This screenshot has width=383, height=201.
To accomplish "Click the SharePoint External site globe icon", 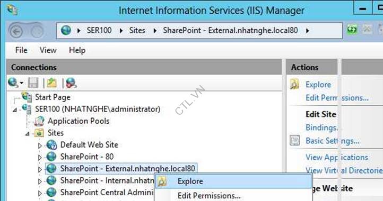I will [51, 168].
